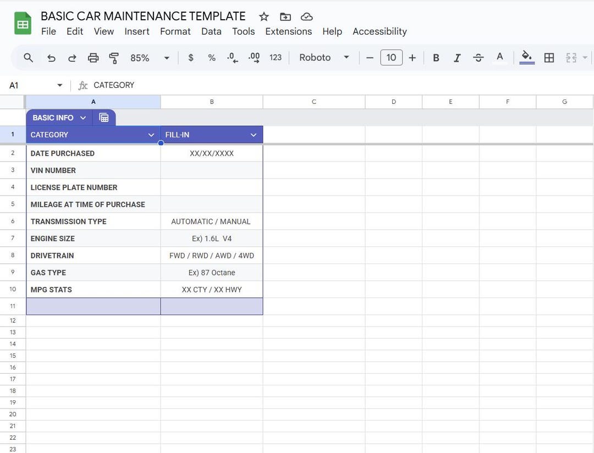Toggle strikethrough formatting

(x=479, y=58)
